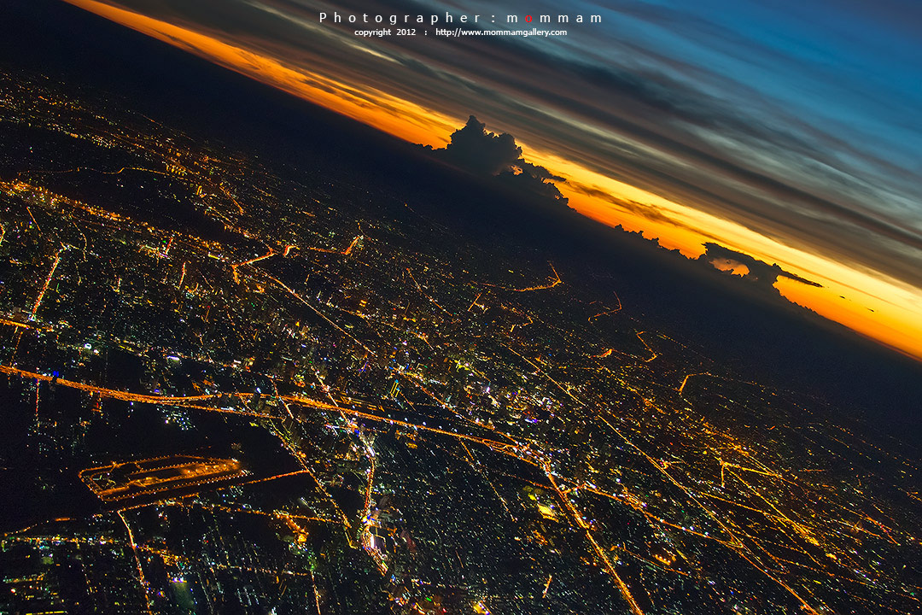This screenshot has height=615, width=922.
Task: Click the 'Photographer : mommam' credit text
Action: pyautogui.click(x=461, y=18)
